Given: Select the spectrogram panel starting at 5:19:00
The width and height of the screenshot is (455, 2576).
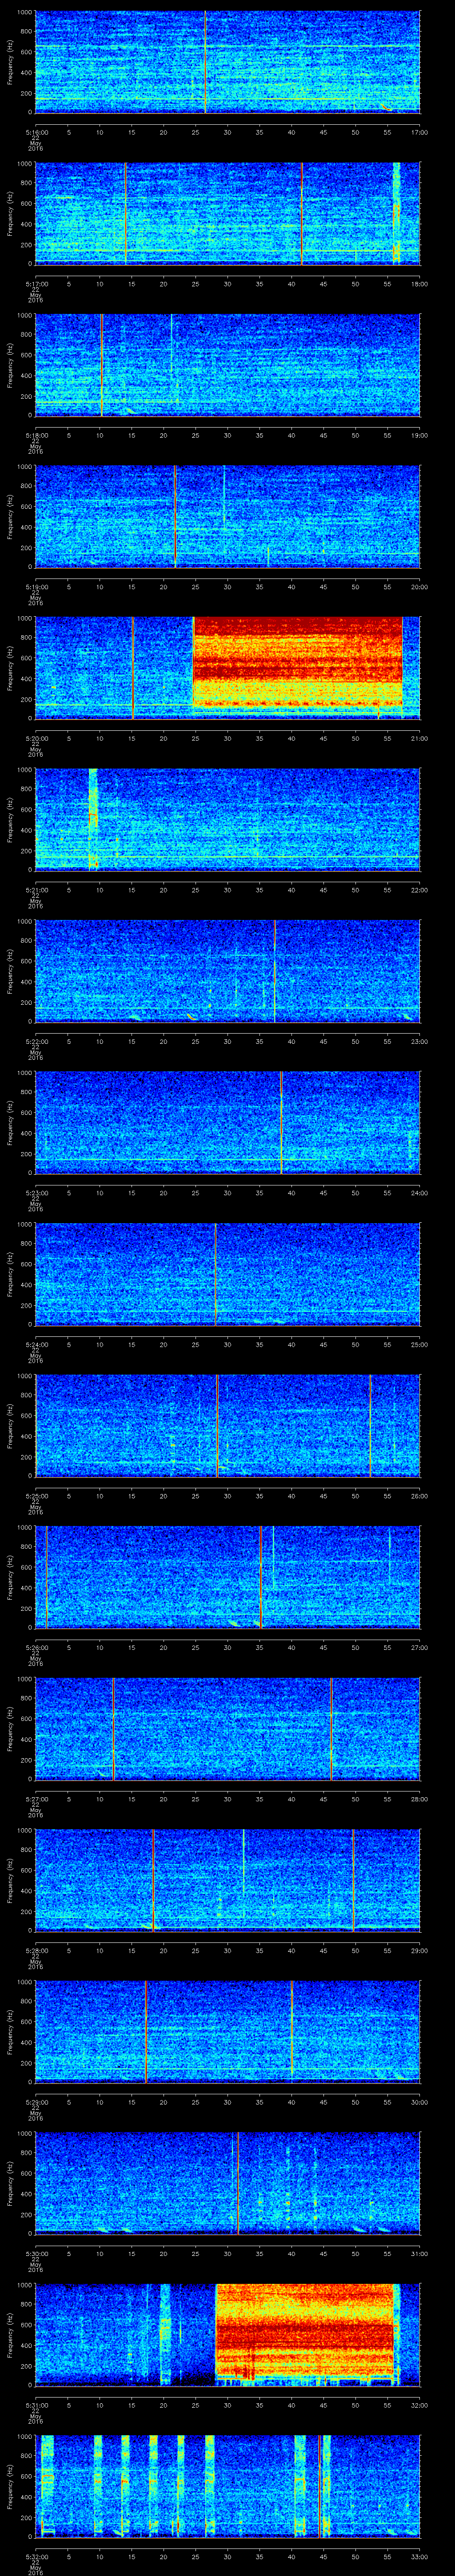Looking at the screenshot, I should [228, 516].
